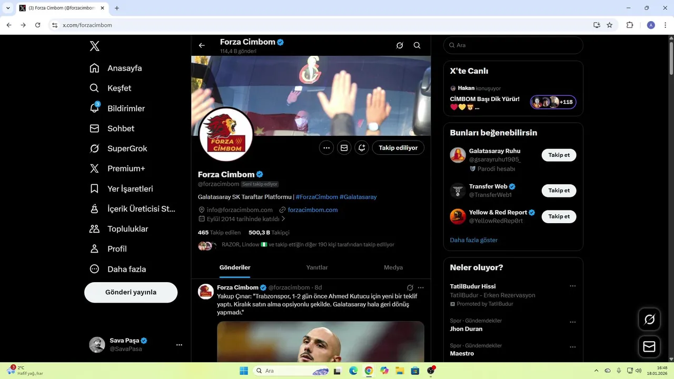Send message to Forza Cimbom

coord(344,148)
